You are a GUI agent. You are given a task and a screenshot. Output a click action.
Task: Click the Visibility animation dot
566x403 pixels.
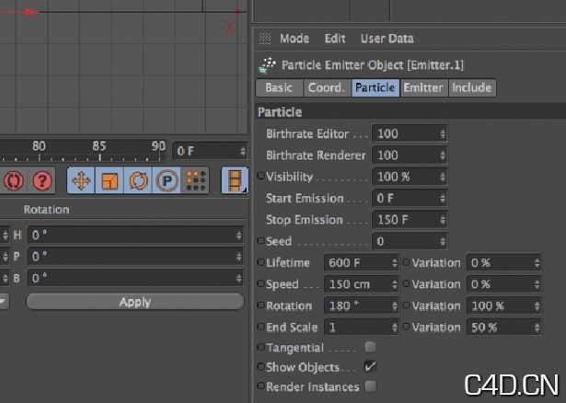[260, 176]
